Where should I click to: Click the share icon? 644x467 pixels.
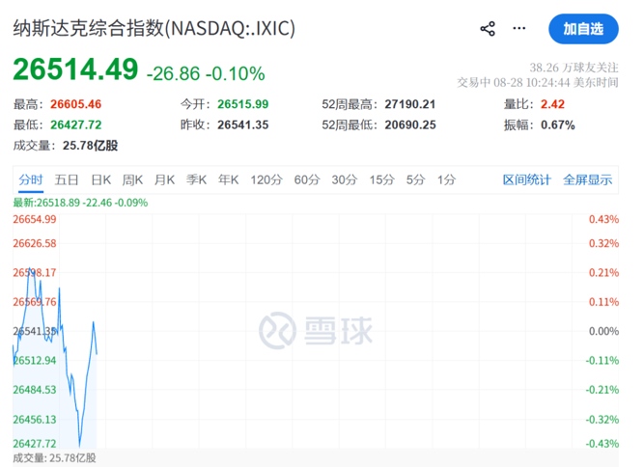(x=488, y=29)
